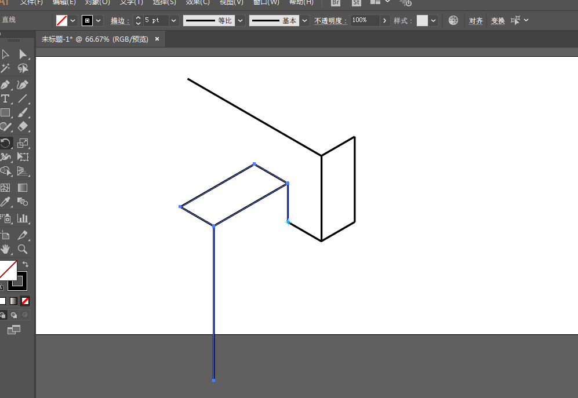
Task: Select the Type tool
Action: (6, 98)
